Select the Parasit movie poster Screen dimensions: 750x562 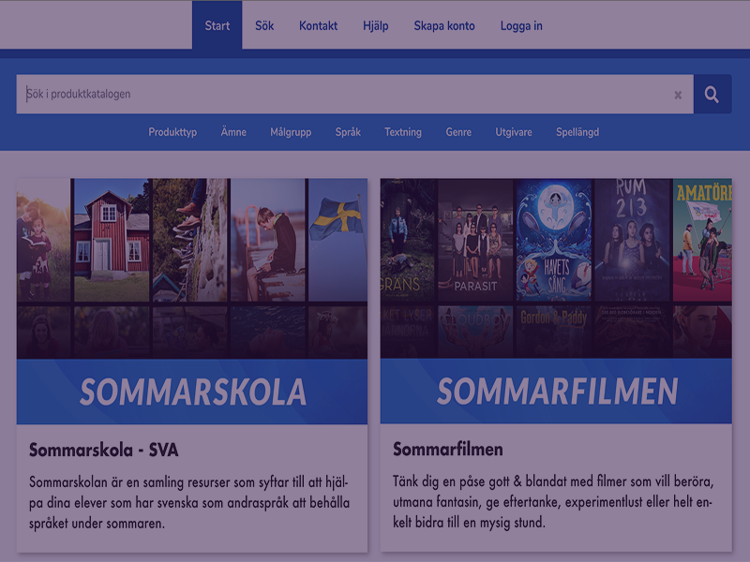pyautogui.click(x=474, y=240)
